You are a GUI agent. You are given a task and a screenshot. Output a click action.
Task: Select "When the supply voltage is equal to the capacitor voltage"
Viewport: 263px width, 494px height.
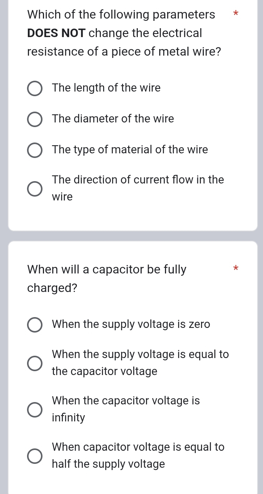[35, 363]
